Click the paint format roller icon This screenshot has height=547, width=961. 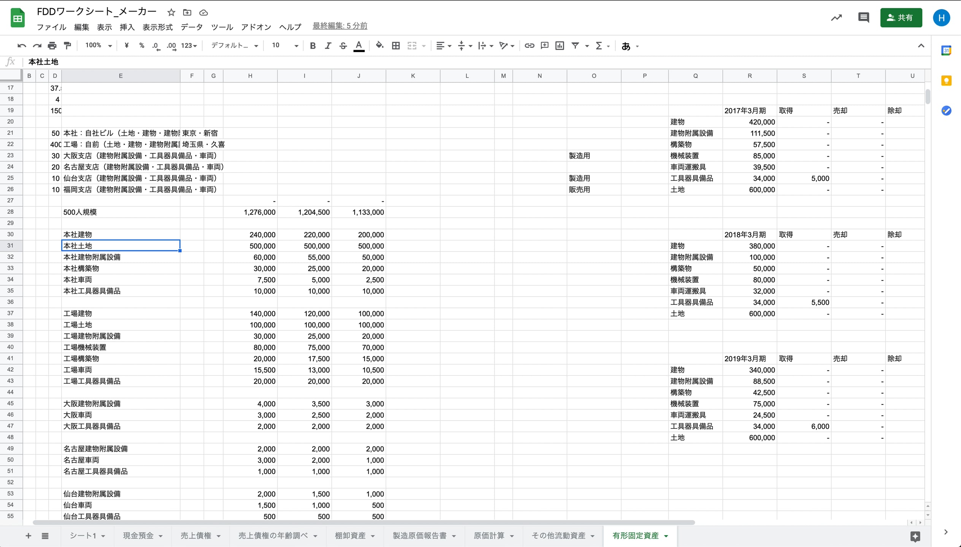67,46
